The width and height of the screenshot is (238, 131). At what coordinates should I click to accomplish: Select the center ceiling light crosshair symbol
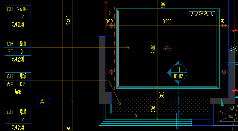pyautogui.click(x=168, y=49)
